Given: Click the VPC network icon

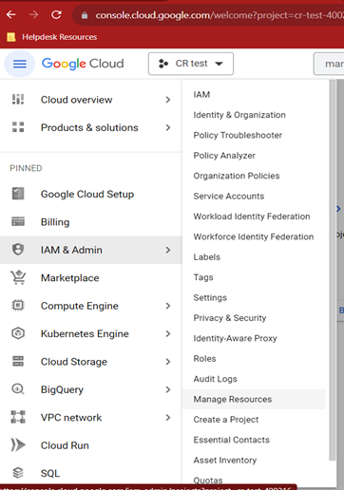Looking at the screenshot, I should [x=18, y=417].
